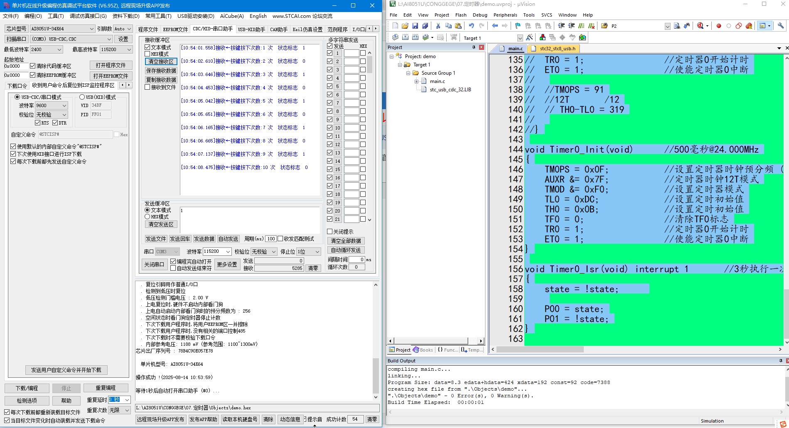The image size is (789, 428).
Task: Click the 下载/编程 button
Action: click(x=27, y=388)
